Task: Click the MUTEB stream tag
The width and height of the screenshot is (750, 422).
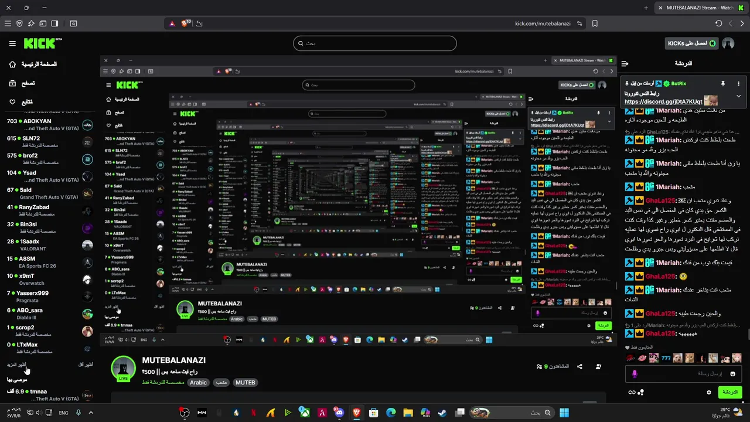Action: (x=245, y=383)
